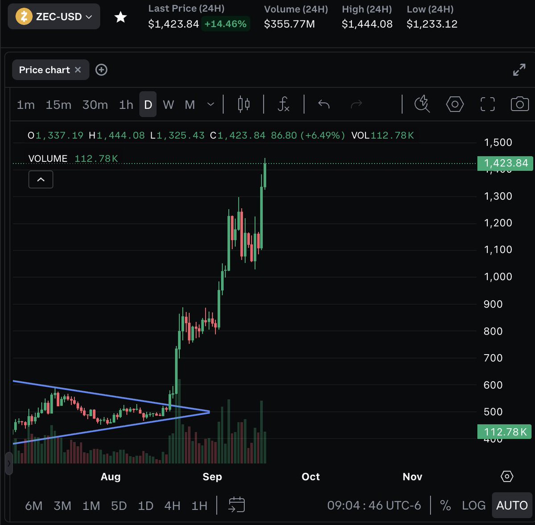Collapse the indicator legend arrow button

[x=41, y=179]
